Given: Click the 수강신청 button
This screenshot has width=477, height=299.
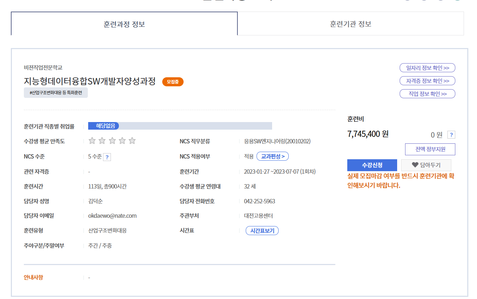Looking at the screenshot, I should [372, 165].
